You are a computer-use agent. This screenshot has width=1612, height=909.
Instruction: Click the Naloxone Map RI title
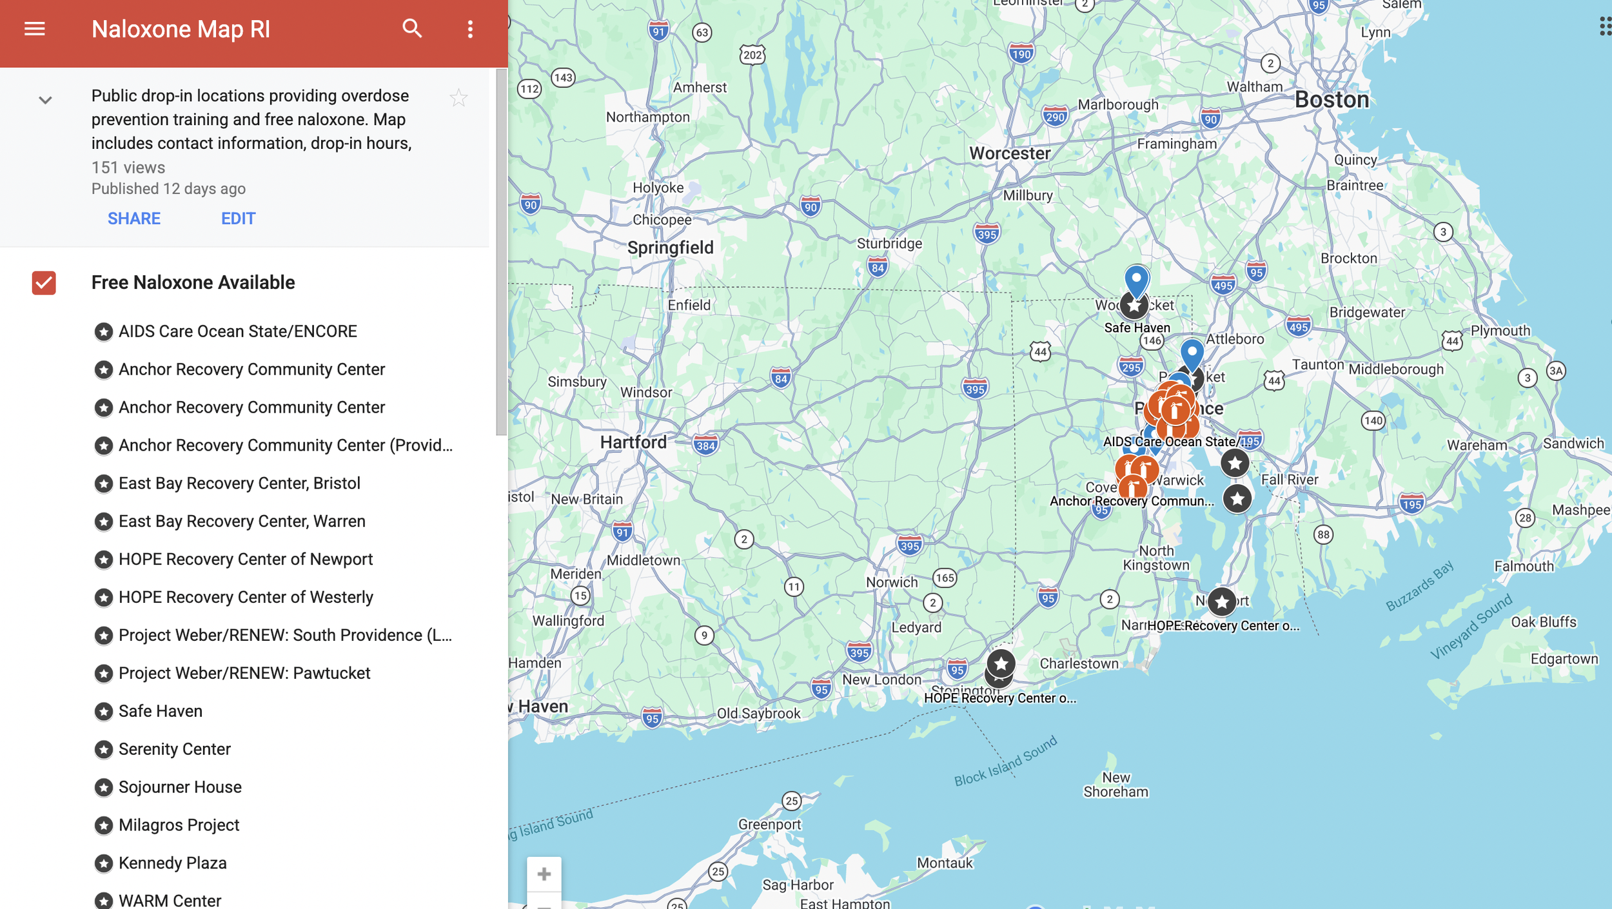click(181, 29)
